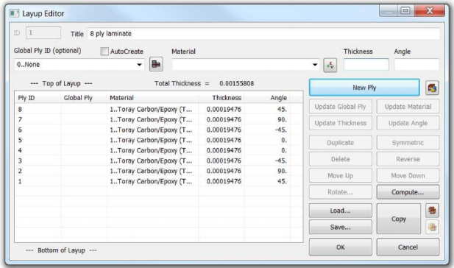This screenshot has width=454, height=268.
Task: Click the icon button right of New Ply
Action: tap(432, 88)
